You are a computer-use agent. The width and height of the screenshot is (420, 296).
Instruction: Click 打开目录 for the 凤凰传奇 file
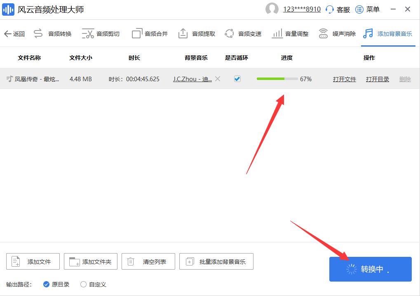(x=377, y=79)
